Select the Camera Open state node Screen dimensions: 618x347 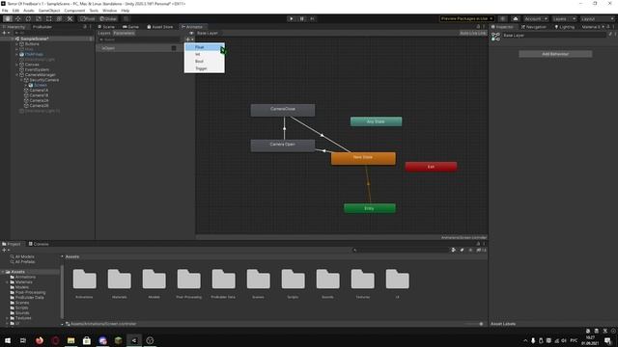(x=283, y=146)
